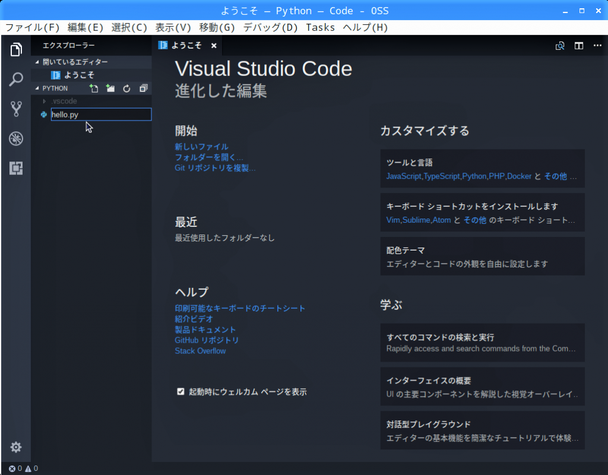Toggle 起動時にウェルカム ページを表示 checkbox
This screenshot has width=608, height=475.
pos(180,392)
